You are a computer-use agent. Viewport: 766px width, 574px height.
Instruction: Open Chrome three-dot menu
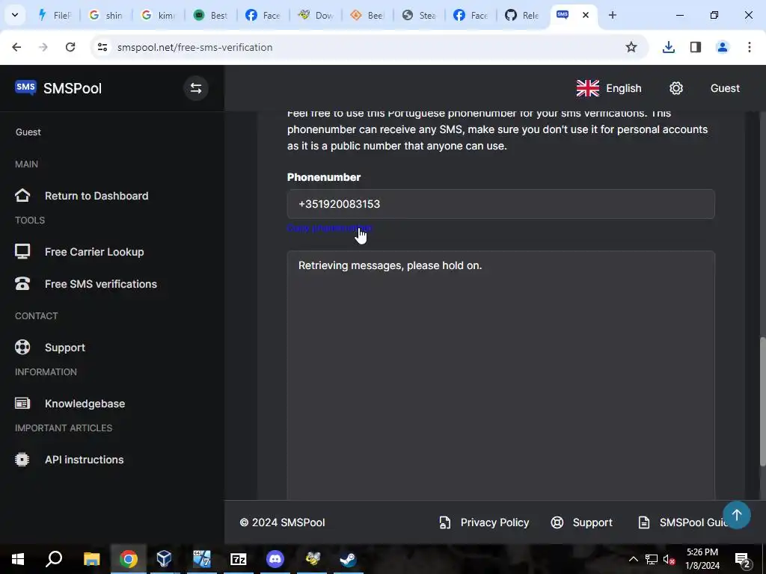pos(750,47)
